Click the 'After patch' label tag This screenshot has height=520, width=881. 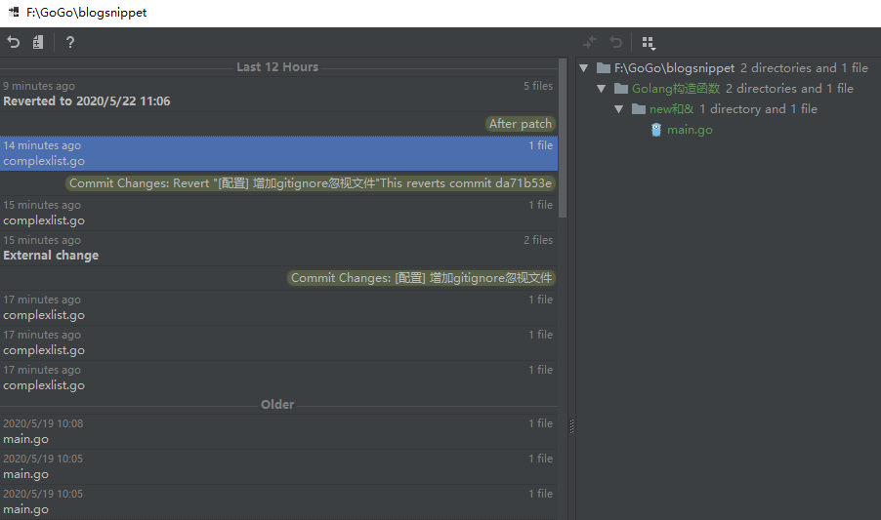pos(520,124)
